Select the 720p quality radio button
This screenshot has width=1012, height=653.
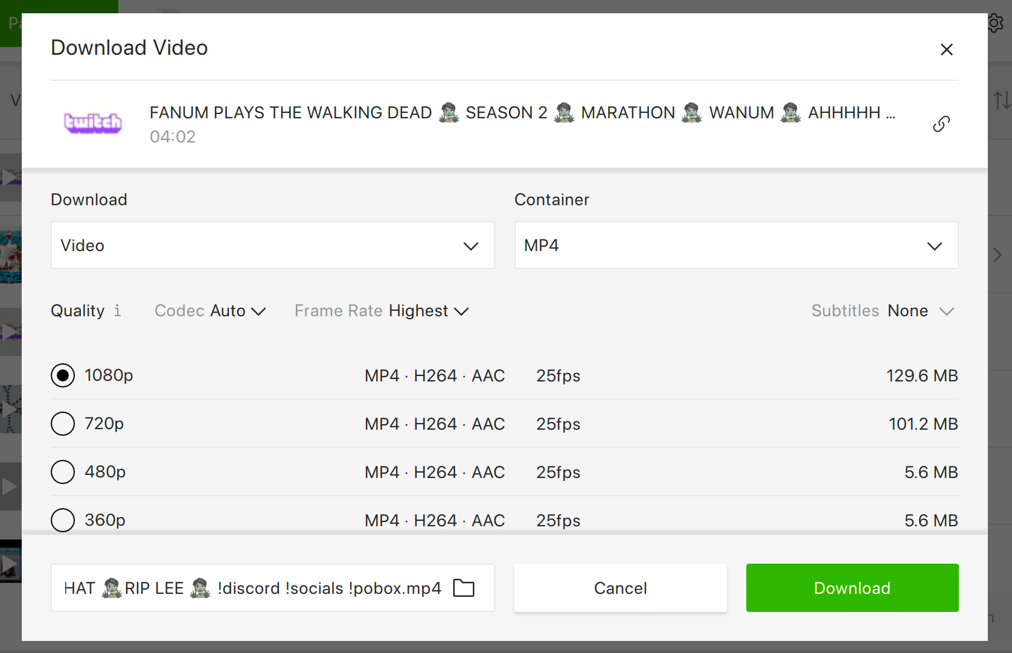(63, 424)
